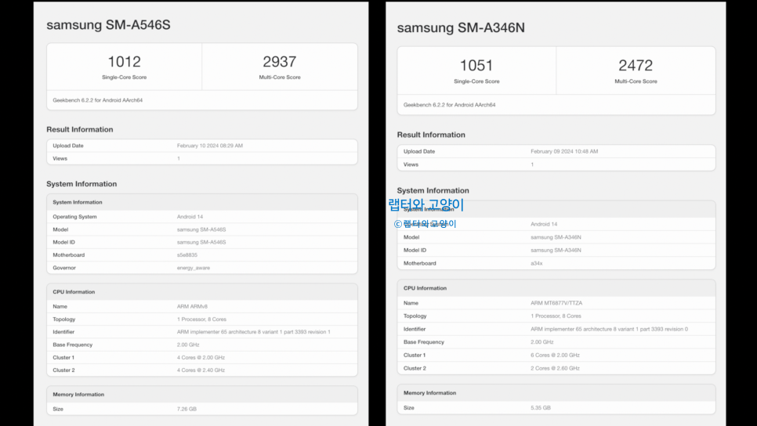Click the Model ID value samsung SM-A346N
Viewport: 757px width, 426px height.
(556, 251)
